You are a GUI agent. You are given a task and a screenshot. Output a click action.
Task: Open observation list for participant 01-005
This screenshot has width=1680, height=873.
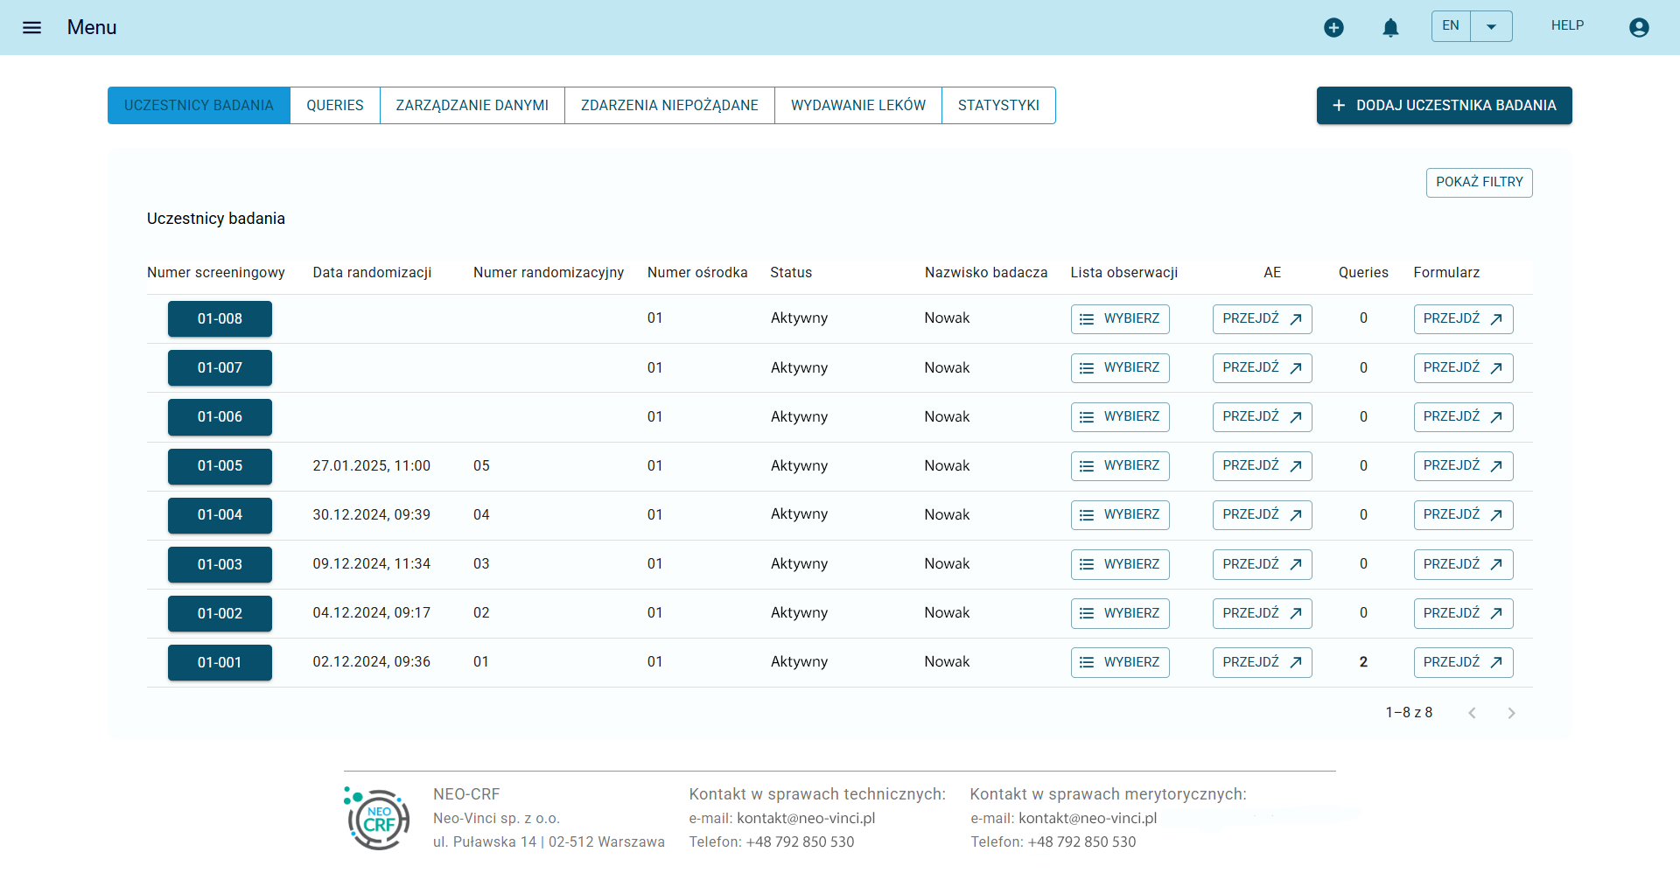1119,466
